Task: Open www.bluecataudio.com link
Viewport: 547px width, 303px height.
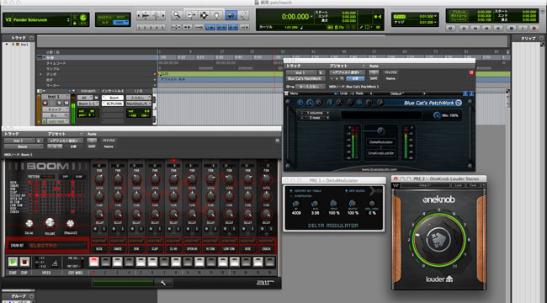Action: coord(380,169)
